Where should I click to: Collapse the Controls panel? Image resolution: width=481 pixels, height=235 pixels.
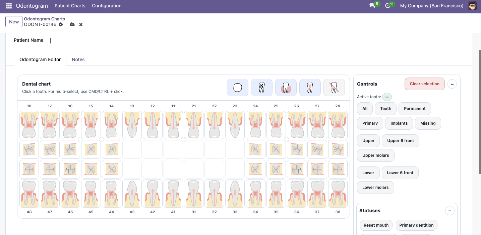click(x=452, y=84)
